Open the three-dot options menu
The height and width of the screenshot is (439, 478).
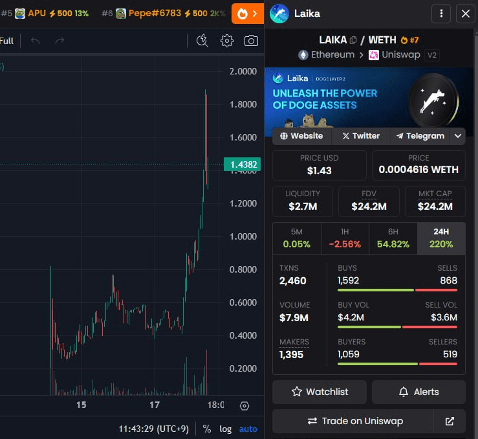pos(441,14)
